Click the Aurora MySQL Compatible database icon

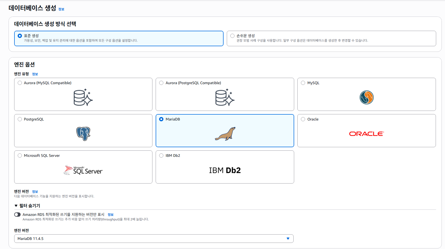point(83,97)
